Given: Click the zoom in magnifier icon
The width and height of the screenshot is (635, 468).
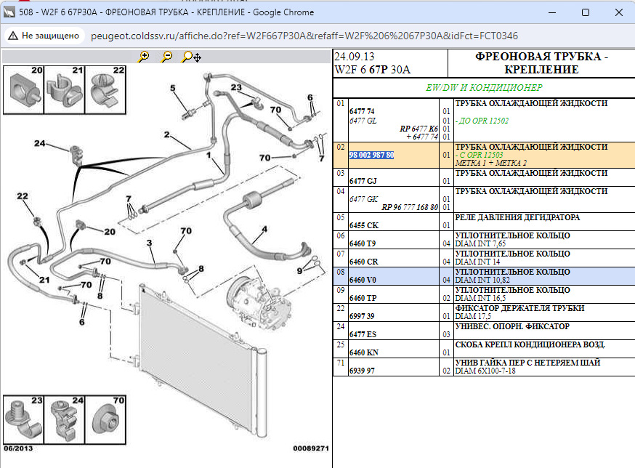Looking at the screenshot, I should (144, 57).
